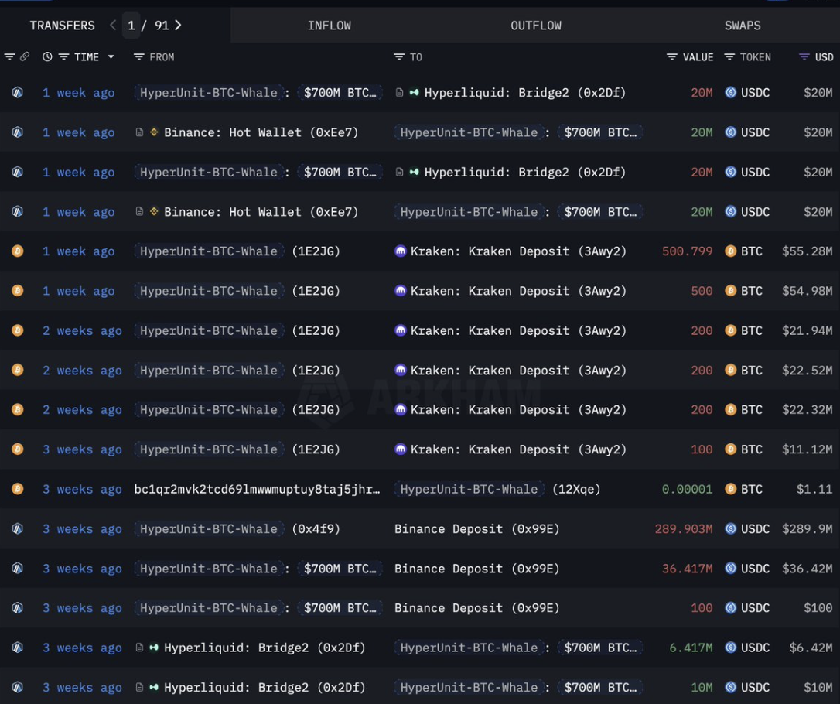Click Kraken icon in the 500.799 BTC row
This screenshot has height=704, width=840.
coord(400,251)
